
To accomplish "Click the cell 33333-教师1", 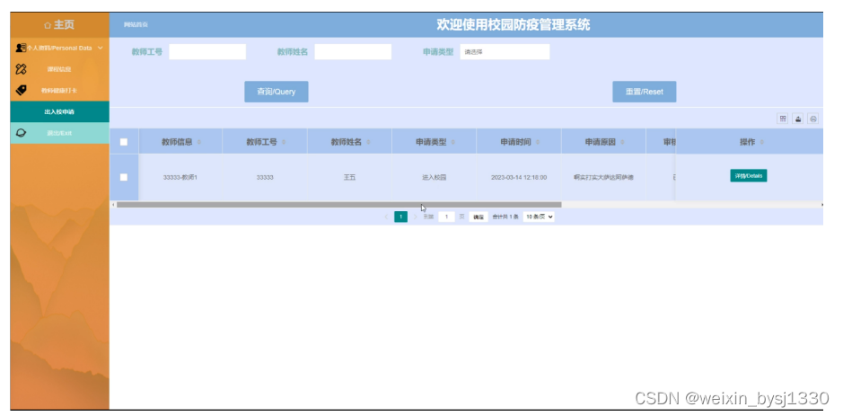I will [x=180, y=177].
